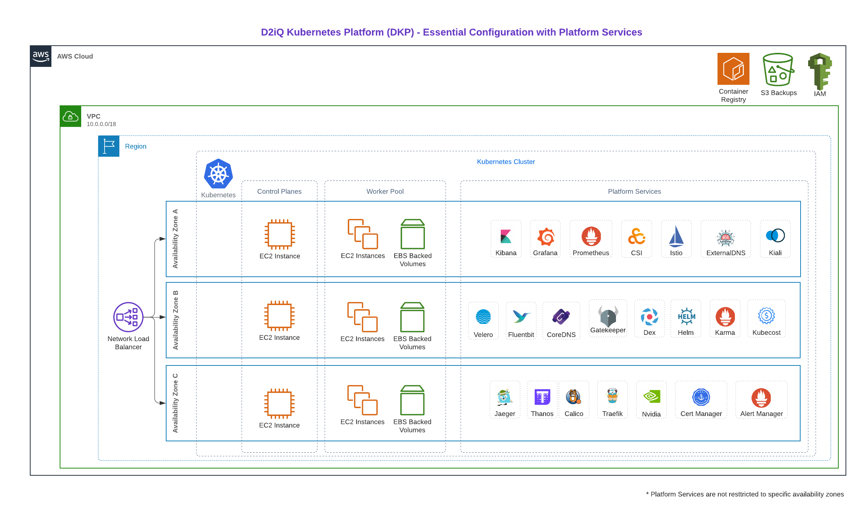Select the Helm service icon
This screenshot has width=861, height=521.
(x=686, y=316)
